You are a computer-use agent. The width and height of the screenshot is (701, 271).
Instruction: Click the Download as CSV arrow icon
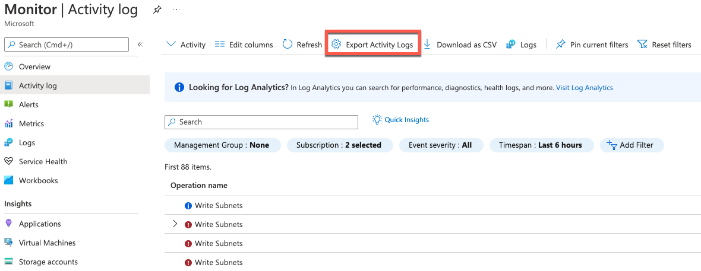(427, 44)
